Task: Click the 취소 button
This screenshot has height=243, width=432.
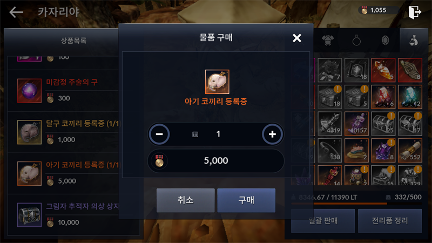Action: tap(185, 200)
